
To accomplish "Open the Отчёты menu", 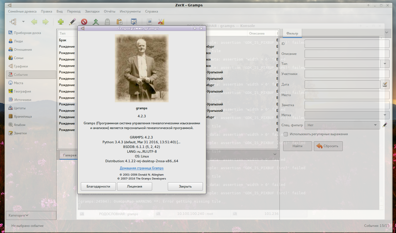I will point(110,11).
